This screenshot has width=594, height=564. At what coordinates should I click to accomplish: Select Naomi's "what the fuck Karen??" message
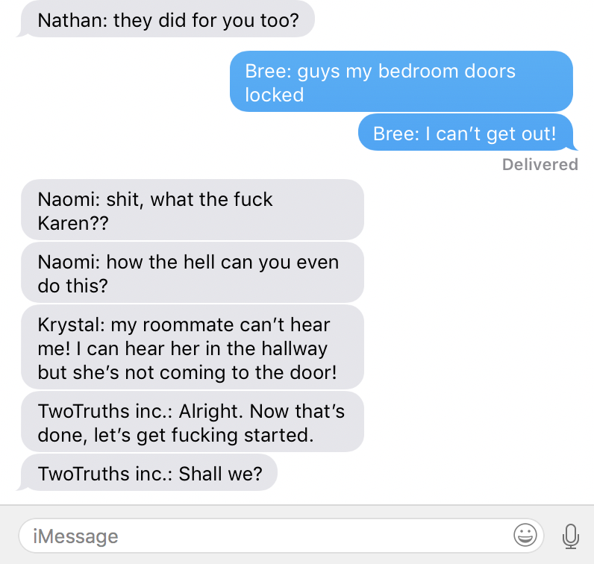[x=193, y=210]
